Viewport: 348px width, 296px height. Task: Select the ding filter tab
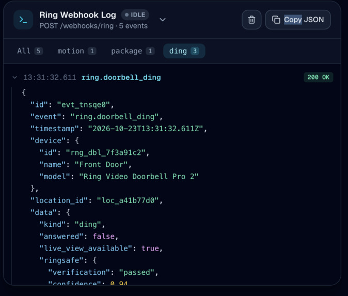tap(184, 51)
